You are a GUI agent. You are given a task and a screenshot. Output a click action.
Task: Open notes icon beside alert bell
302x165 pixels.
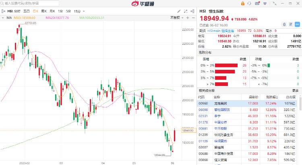[x=291, y=25]
